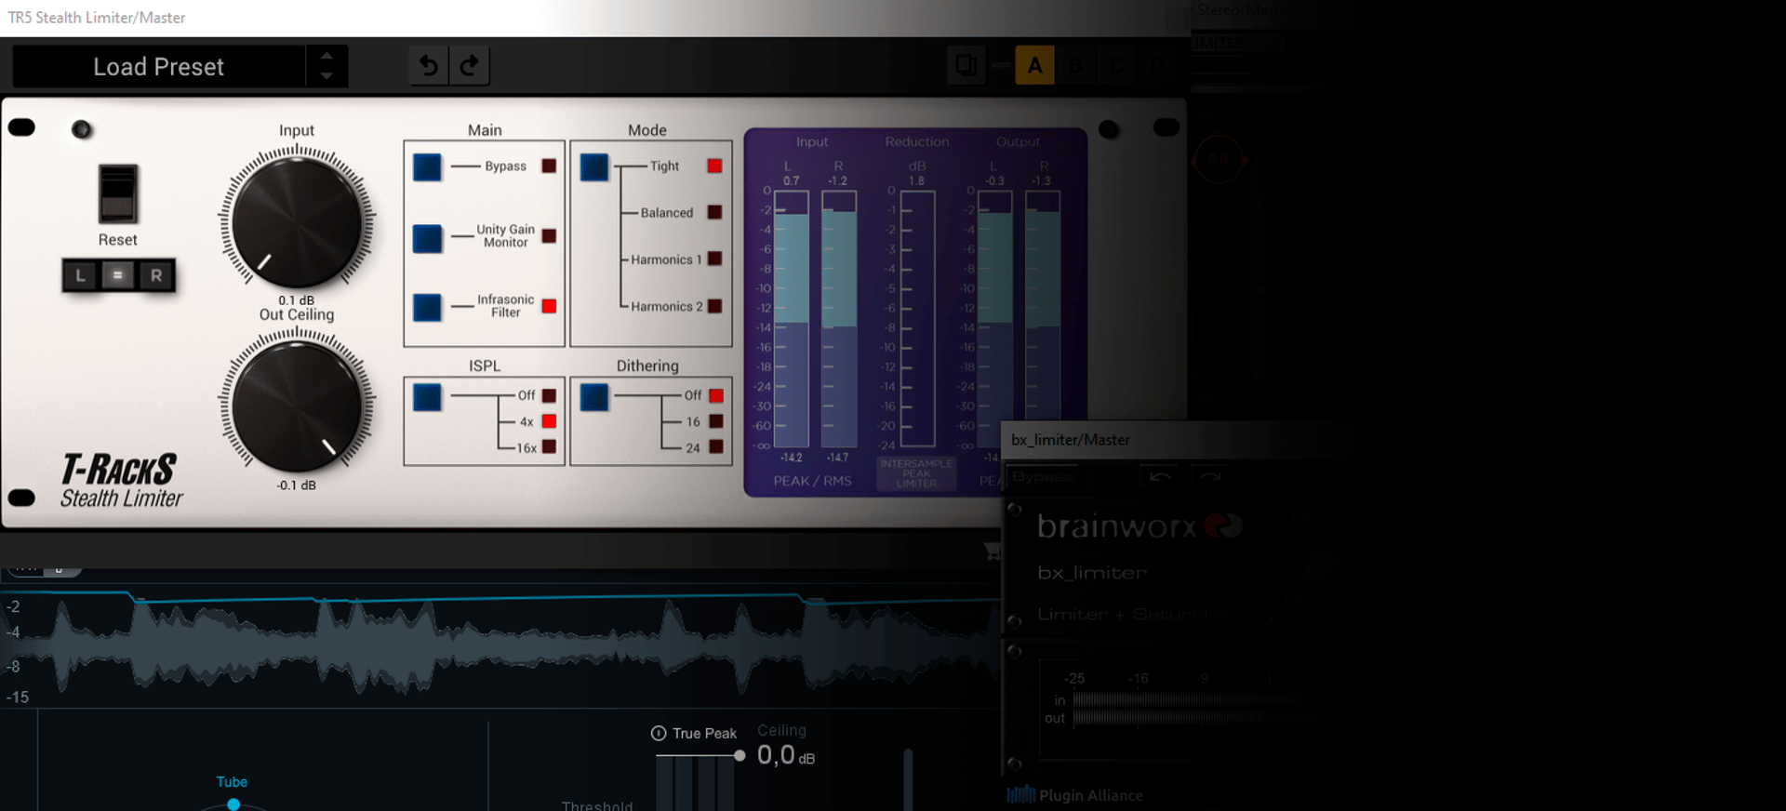Click the shopping cart icon
Image resolution: width=1786 pixels, height=811 pixels.
point(993,551)
